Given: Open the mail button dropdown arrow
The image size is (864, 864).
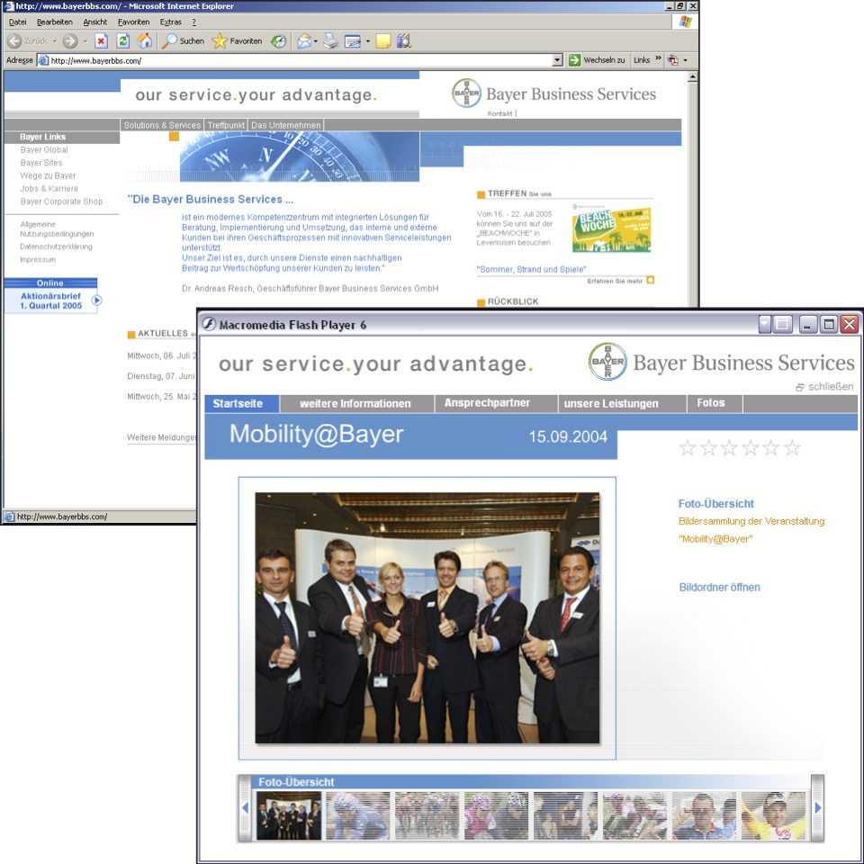Looking at the screenshot, I should pyautogui.click(x=315, y=41).
